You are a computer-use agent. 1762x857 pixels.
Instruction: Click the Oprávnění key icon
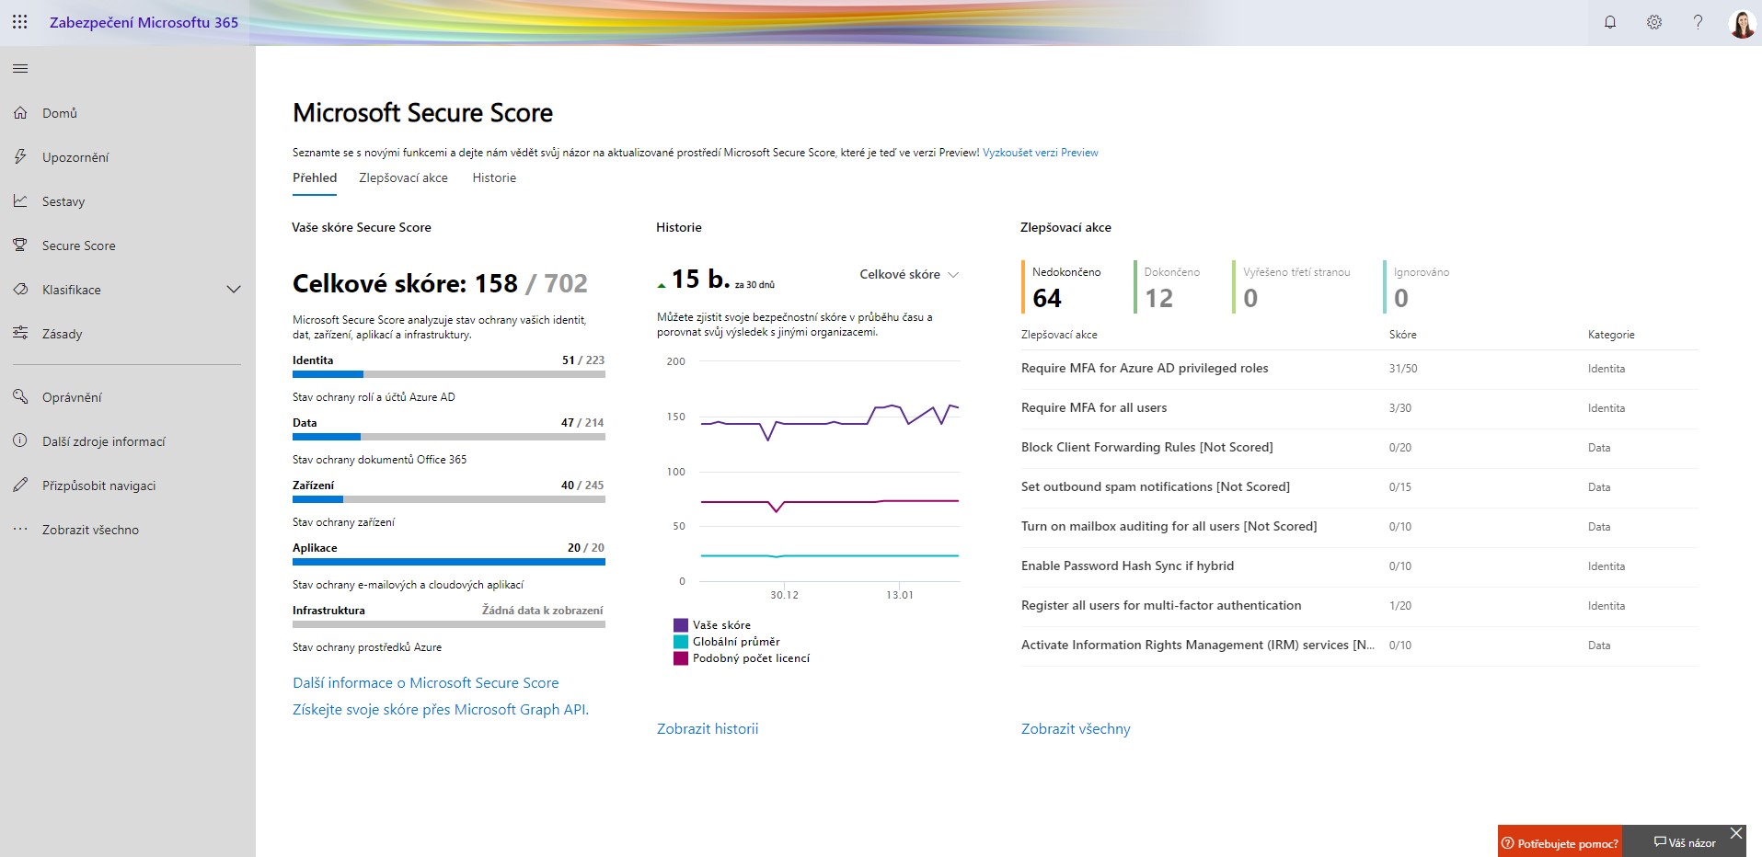(x=20, y=397)
